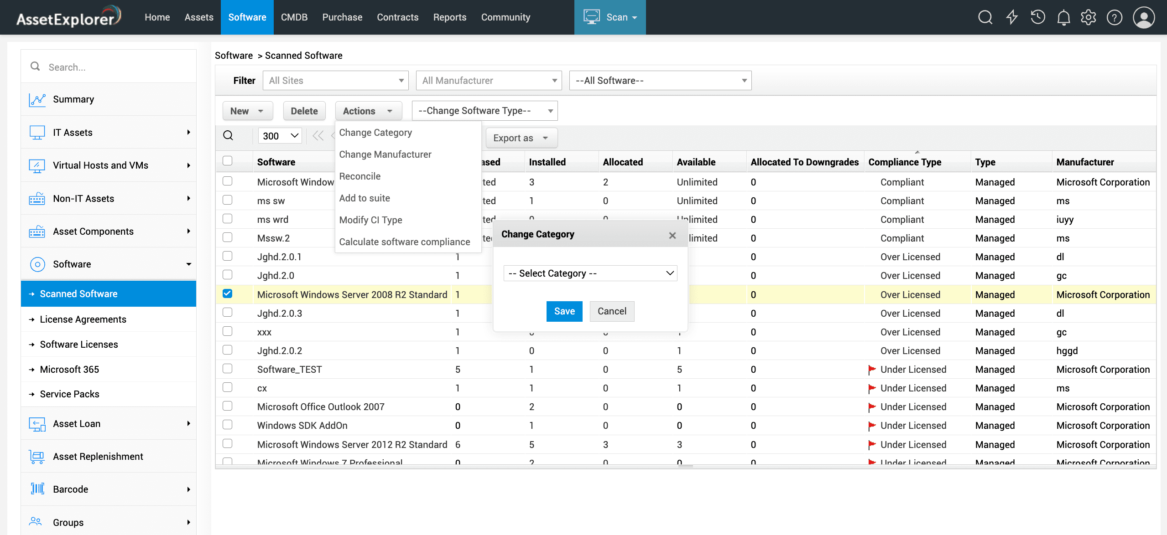The image size is (1167, 535).
Task: Check the Software_TEST row checkbox
Action: (227, 369)
